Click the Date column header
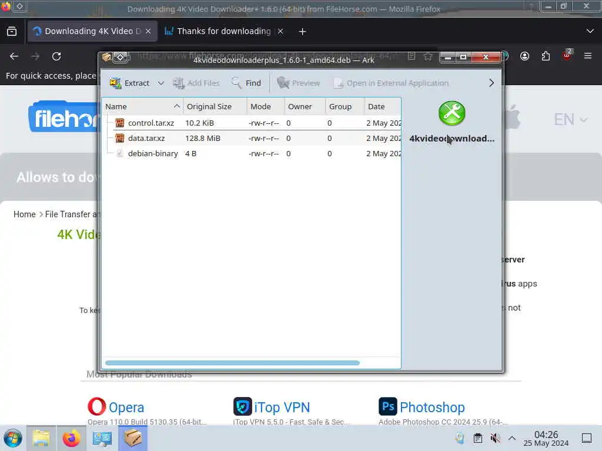The image size is (602, 451). 382,106
